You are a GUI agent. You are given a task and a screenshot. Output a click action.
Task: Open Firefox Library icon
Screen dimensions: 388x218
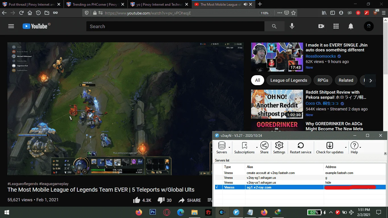tap(324, 13)
